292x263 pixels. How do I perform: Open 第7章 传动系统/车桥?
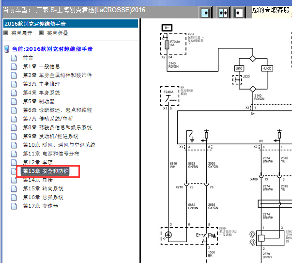pyautogui.click(x=48, y=119)
